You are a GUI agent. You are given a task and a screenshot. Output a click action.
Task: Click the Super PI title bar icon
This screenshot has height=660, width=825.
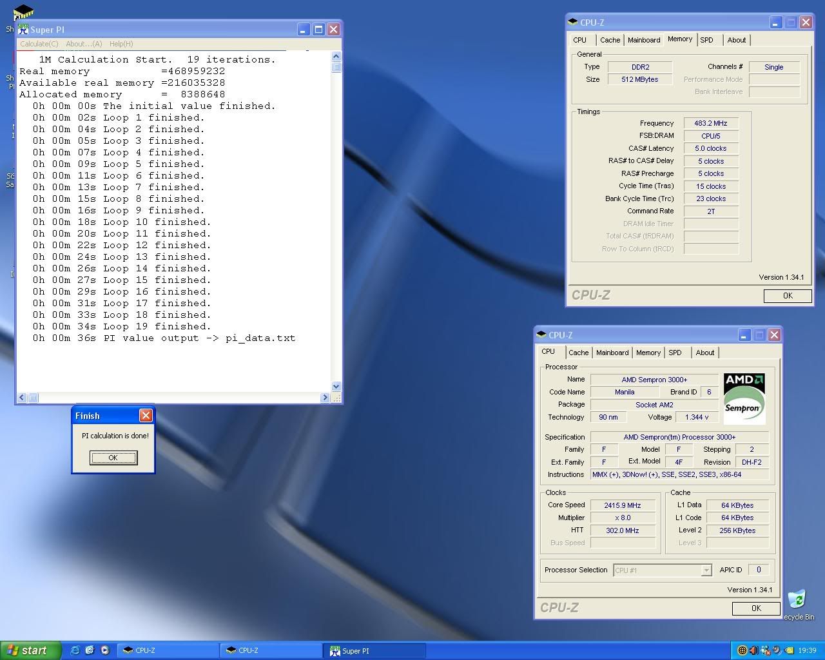point(23,29)
